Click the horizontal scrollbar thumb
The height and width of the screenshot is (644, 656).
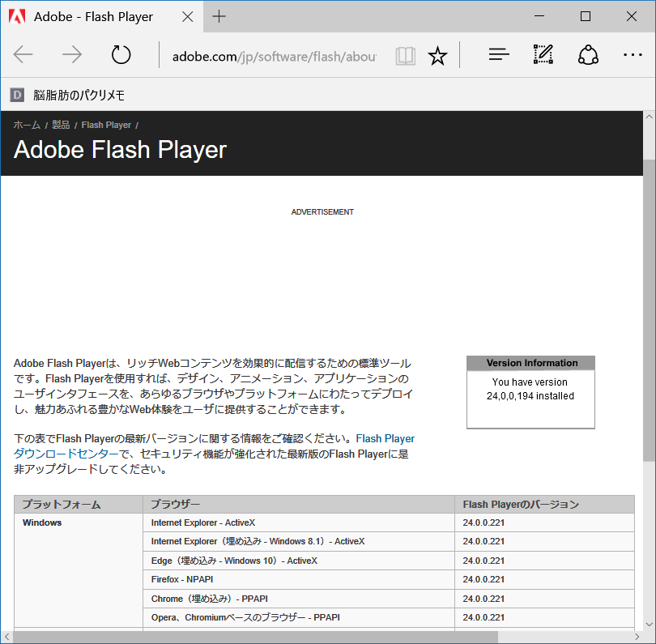(x=256, y=637)
